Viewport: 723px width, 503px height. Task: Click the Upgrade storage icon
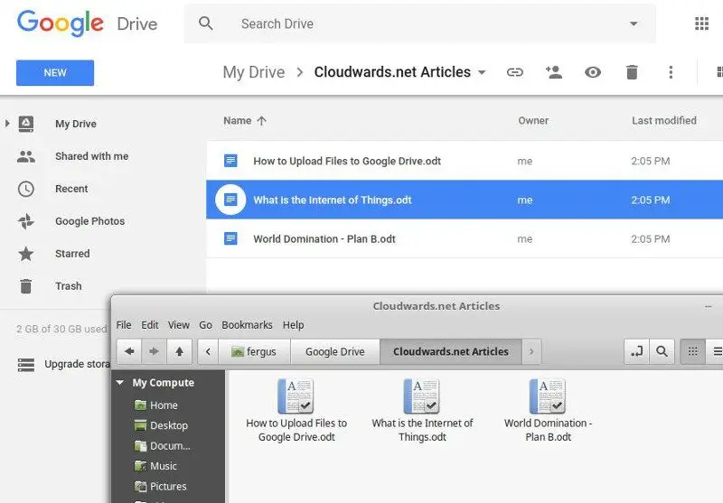tap(26, 365)
